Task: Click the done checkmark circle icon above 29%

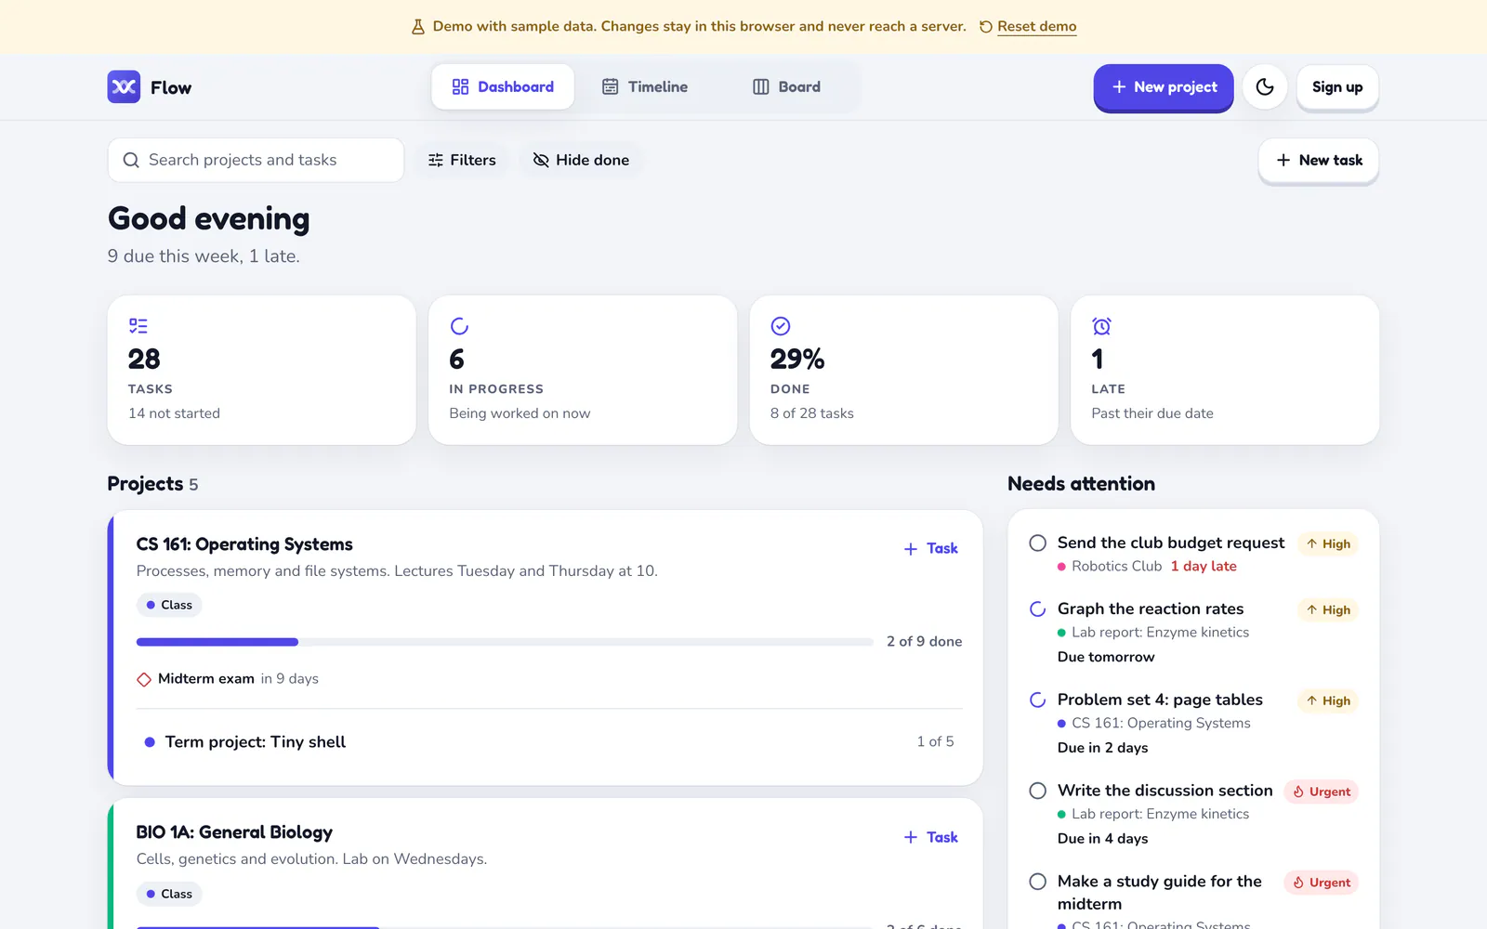Action: [x=781, y=326]
